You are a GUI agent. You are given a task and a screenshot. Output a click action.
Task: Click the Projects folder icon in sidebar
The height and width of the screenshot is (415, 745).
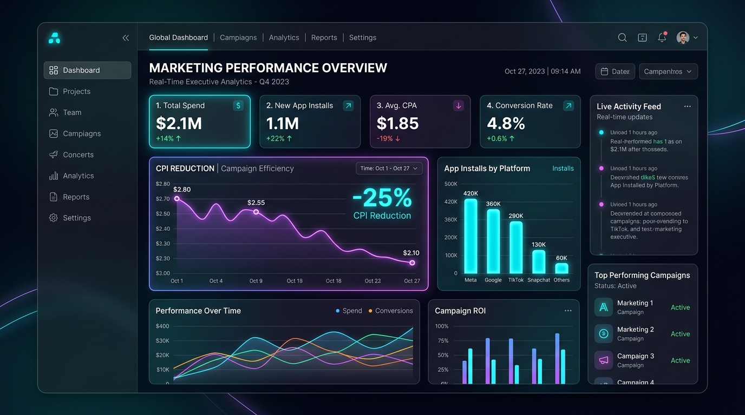pyautogui.click(x=54, y=91)
